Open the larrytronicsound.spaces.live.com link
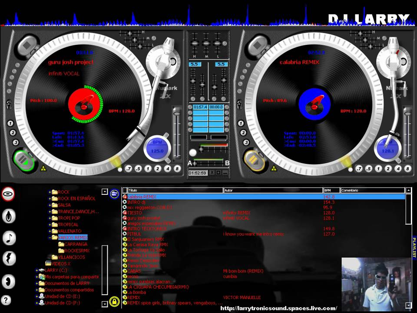 pyautogui.click(x=279, y=309)
